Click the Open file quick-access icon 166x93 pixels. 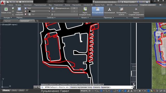pos(11,2)
